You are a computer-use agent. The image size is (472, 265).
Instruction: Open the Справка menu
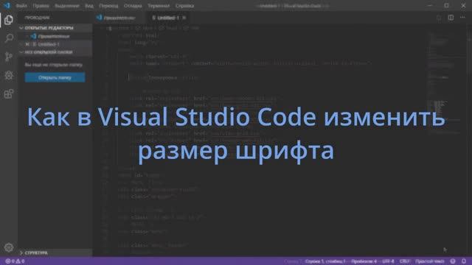(x=185, y=6)
